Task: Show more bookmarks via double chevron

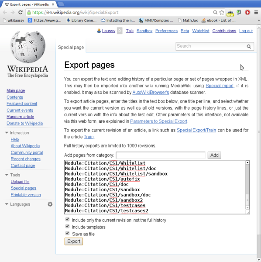Action: (x=258, y=21)
